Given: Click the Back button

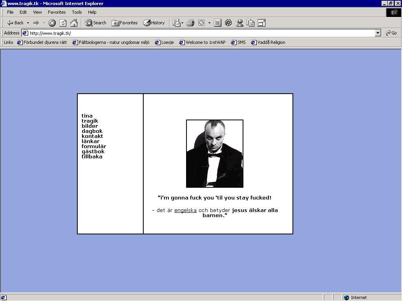Looking at the screenshot, I should point(15,23).
